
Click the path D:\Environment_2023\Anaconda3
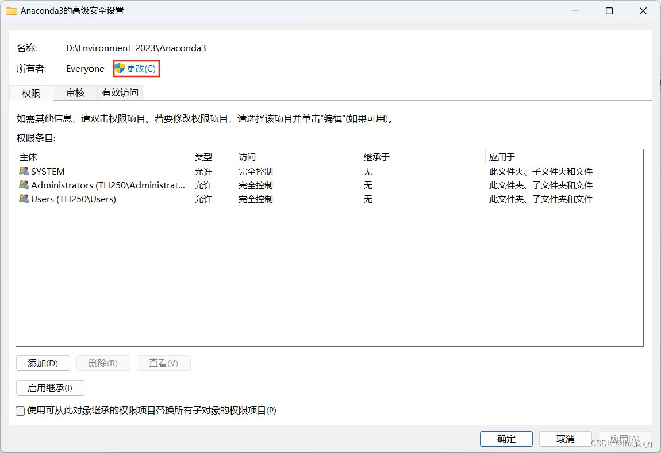pyautogui.click(x=136, y=48)
